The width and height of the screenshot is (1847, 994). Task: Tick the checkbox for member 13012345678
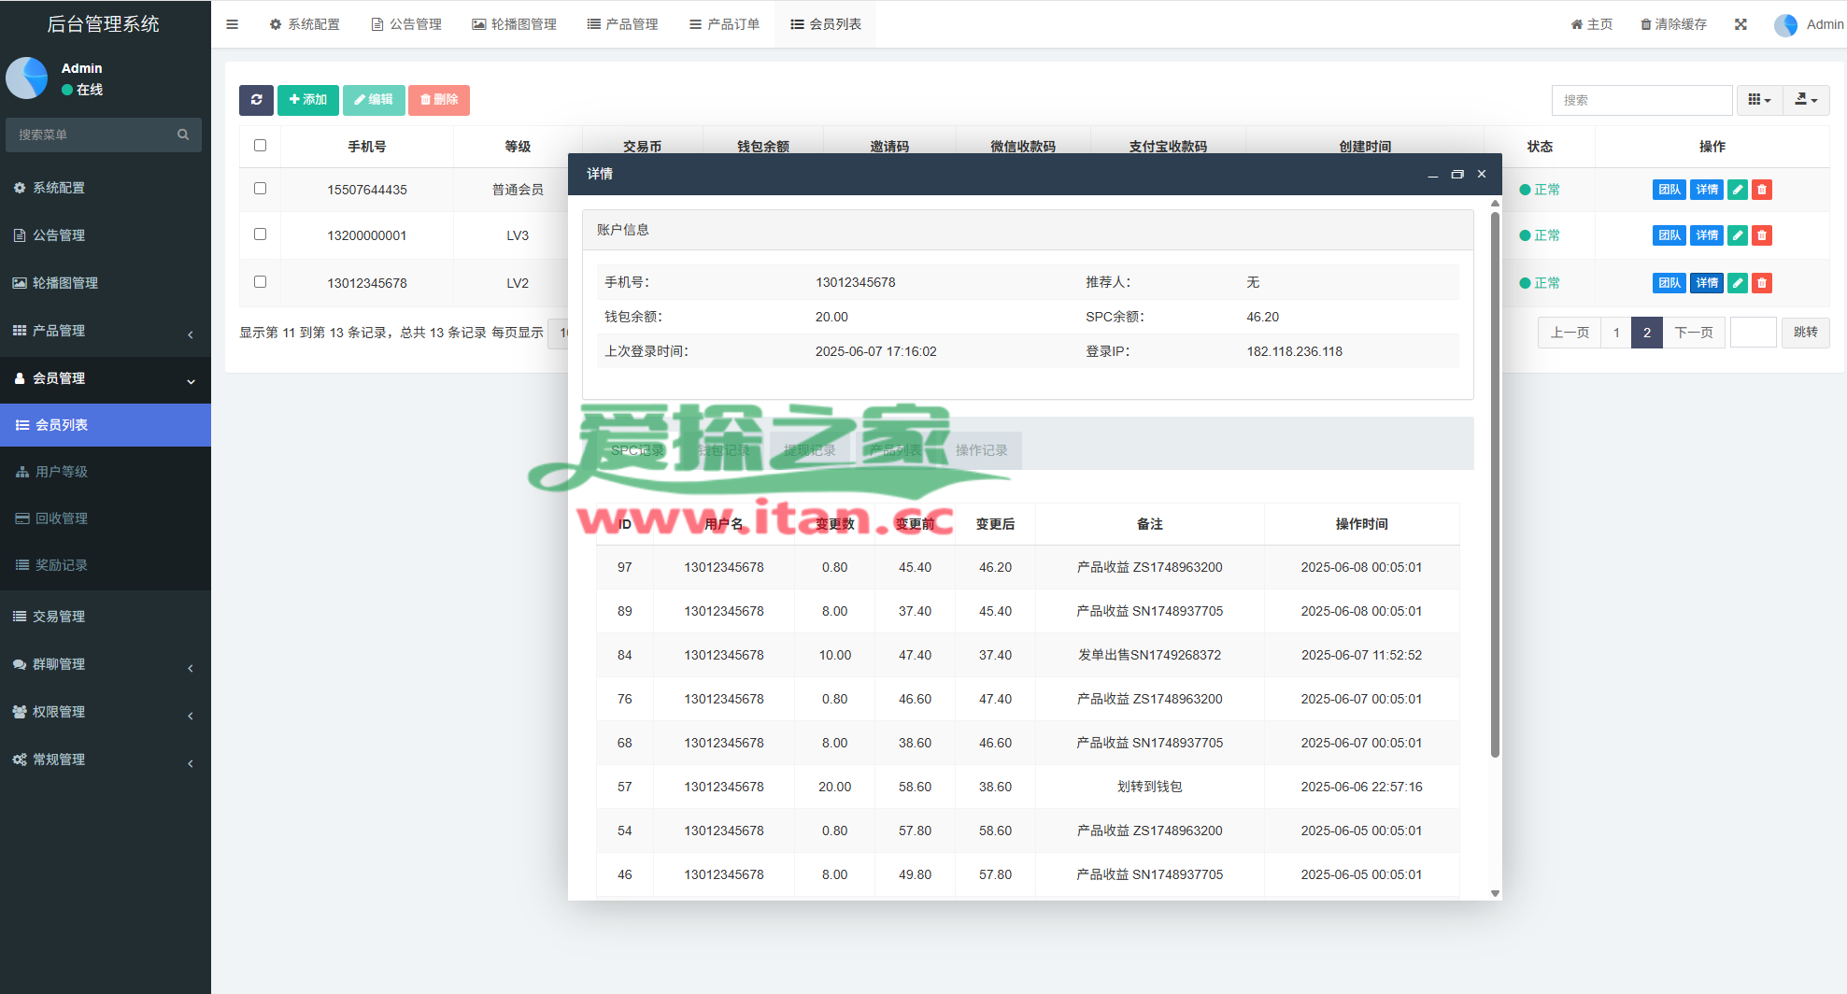260,282
